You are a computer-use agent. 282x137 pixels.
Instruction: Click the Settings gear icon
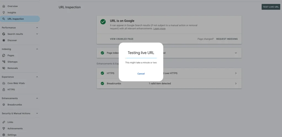coord(4,135)
